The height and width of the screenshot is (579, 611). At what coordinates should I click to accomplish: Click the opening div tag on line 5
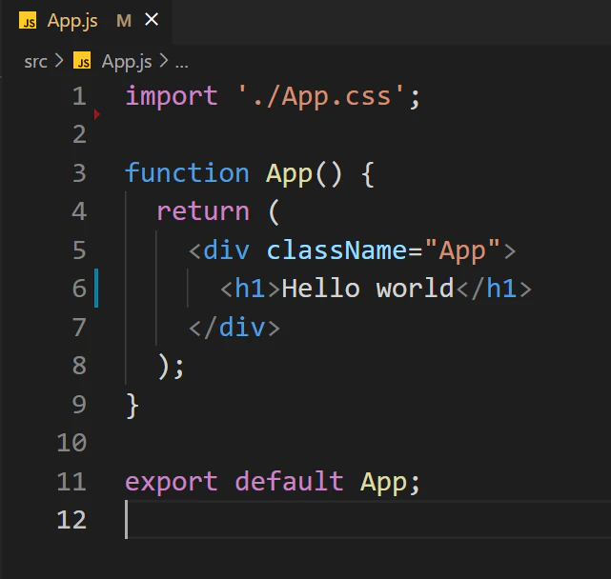pyautogui.click(x=219, y=250)
